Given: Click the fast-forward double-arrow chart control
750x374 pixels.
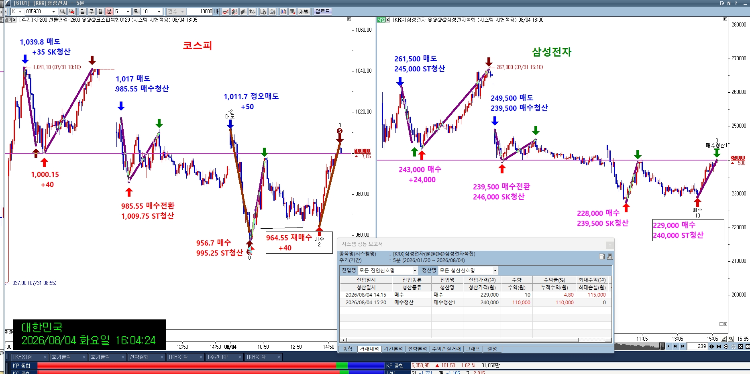Looking at the screenshot, I should click(x=683, y=346).
